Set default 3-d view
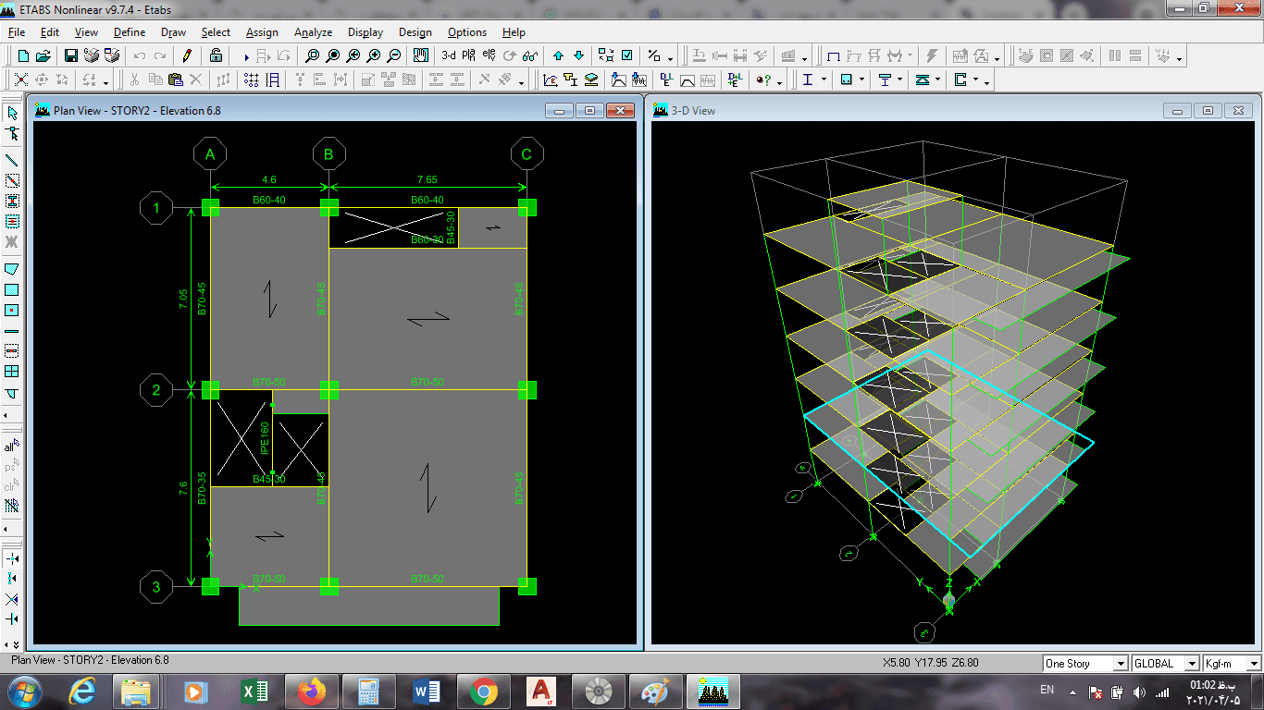Image resolution: width=1264 pixels, height=710 pixels. (449, 55)
